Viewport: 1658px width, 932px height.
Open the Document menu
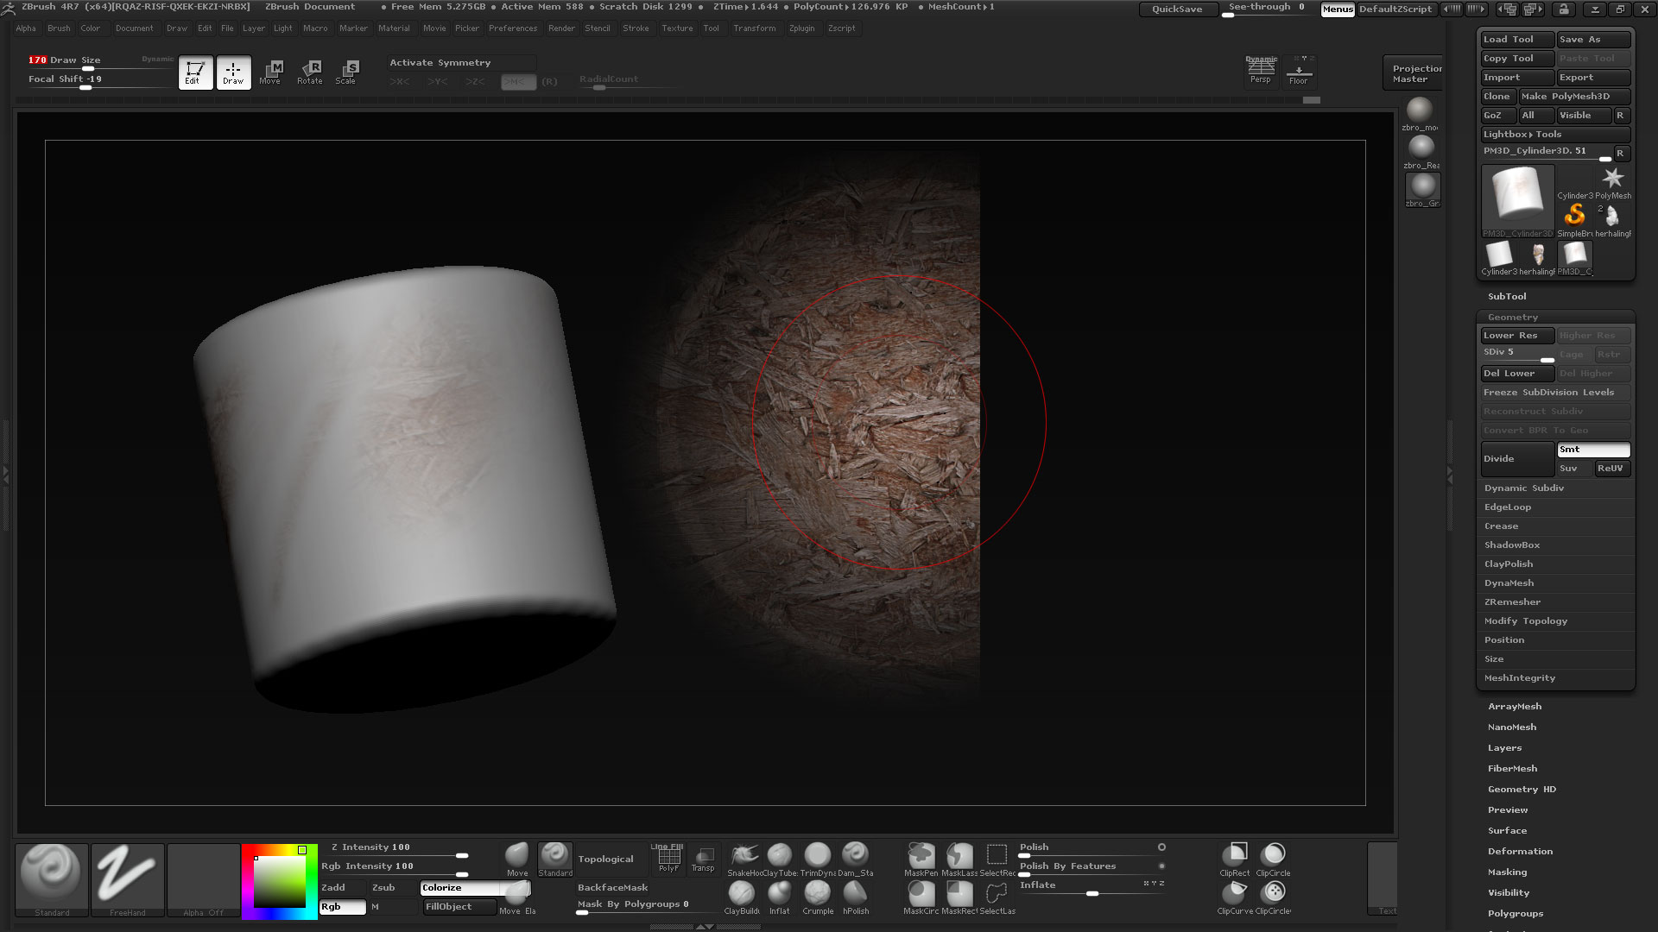click(x=134, y=28)
